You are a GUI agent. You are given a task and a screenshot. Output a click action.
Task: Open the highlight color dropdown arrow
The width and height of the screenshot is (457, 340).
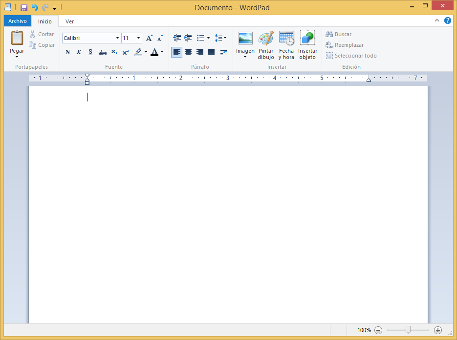coord(146,52)
